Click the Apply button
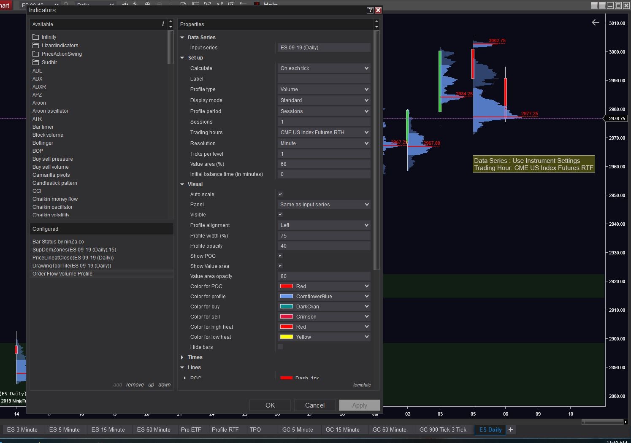Viewport: 631px width, 443px height. [360, 405]
